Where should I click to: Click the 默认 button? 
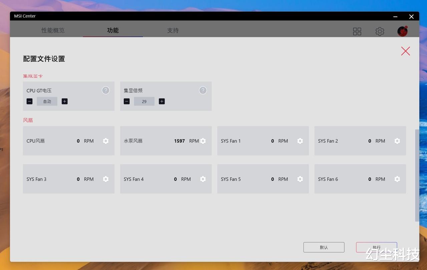[324, 247]
